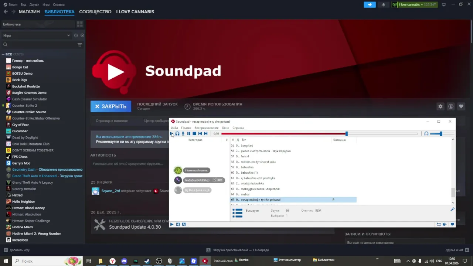Select sound 'robloks eto ty vinovat suka'
Image resolution: width=473 pixels, height=266 pixels.
[x=293, y=162]
